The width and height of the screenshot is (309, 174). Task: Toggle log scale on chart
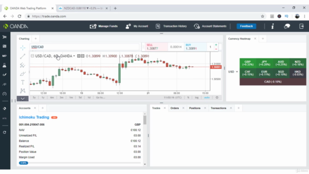point(197,98)
